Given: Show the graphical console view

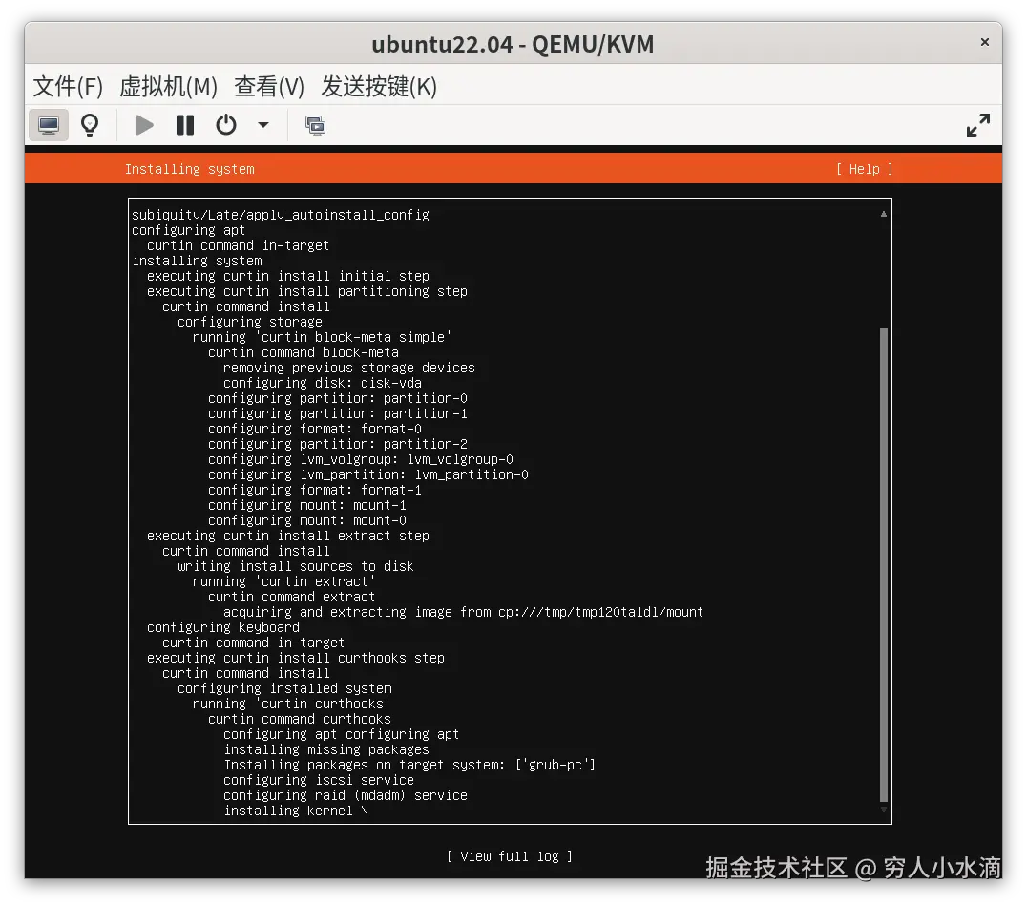Looking at the screenshot, I should (x=49, y=124).
